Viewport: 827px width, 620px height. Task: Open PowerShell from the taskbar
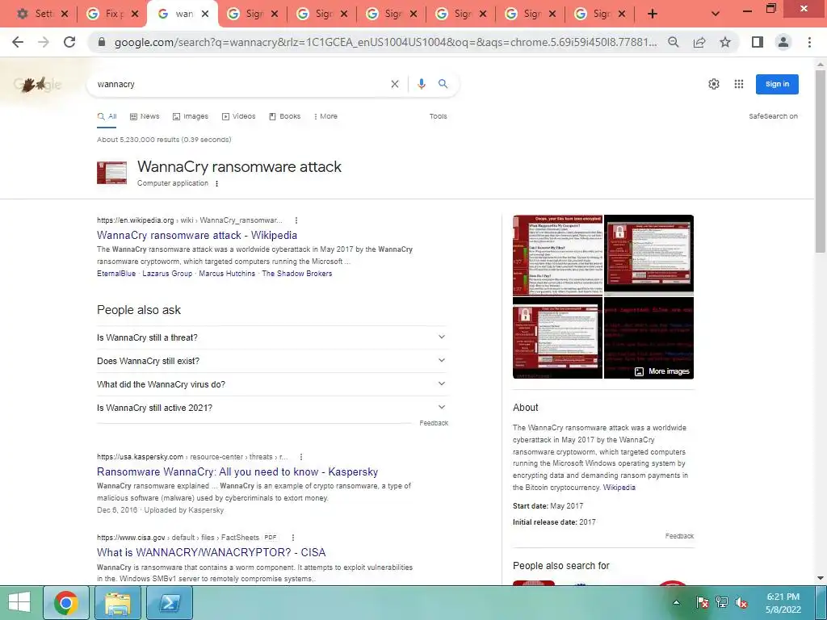(170, 602)
